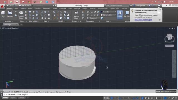Open the Parametric ribbon tab
This screenshot has width=178, height=100.
click(47, 9)
